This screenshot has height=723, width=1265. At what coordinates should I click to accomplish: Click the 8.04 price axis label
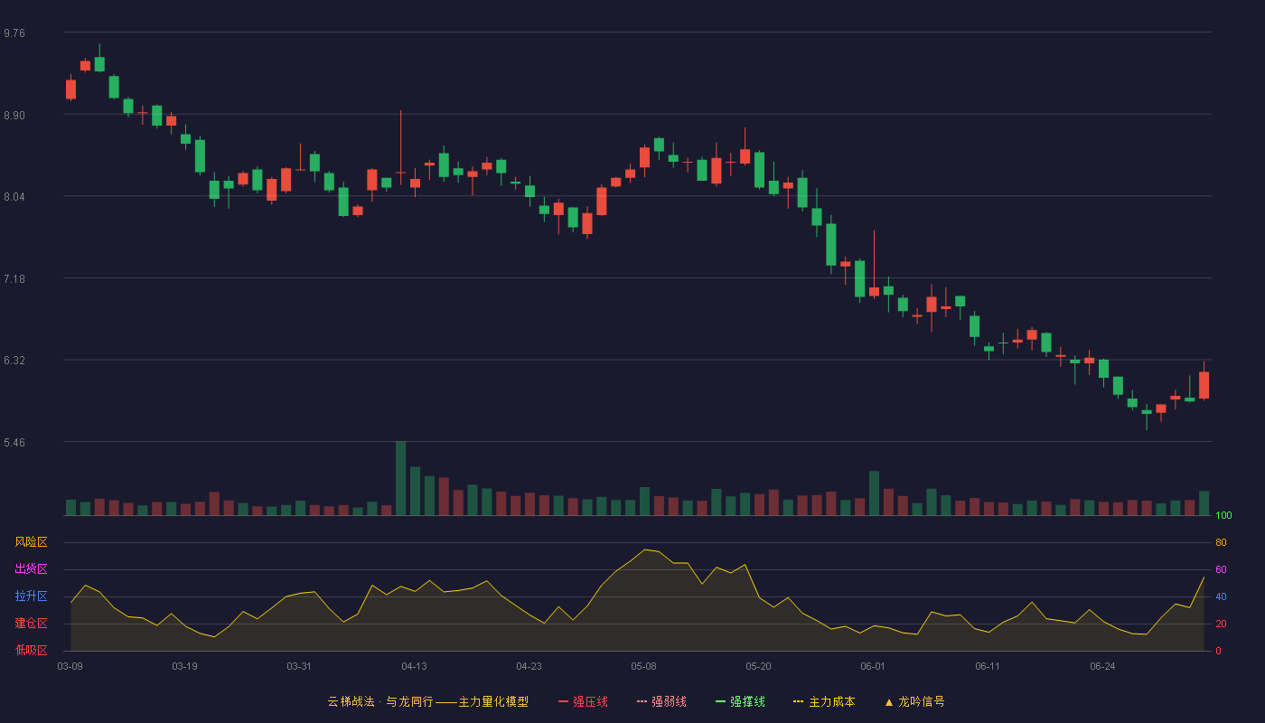coord(14,196)
